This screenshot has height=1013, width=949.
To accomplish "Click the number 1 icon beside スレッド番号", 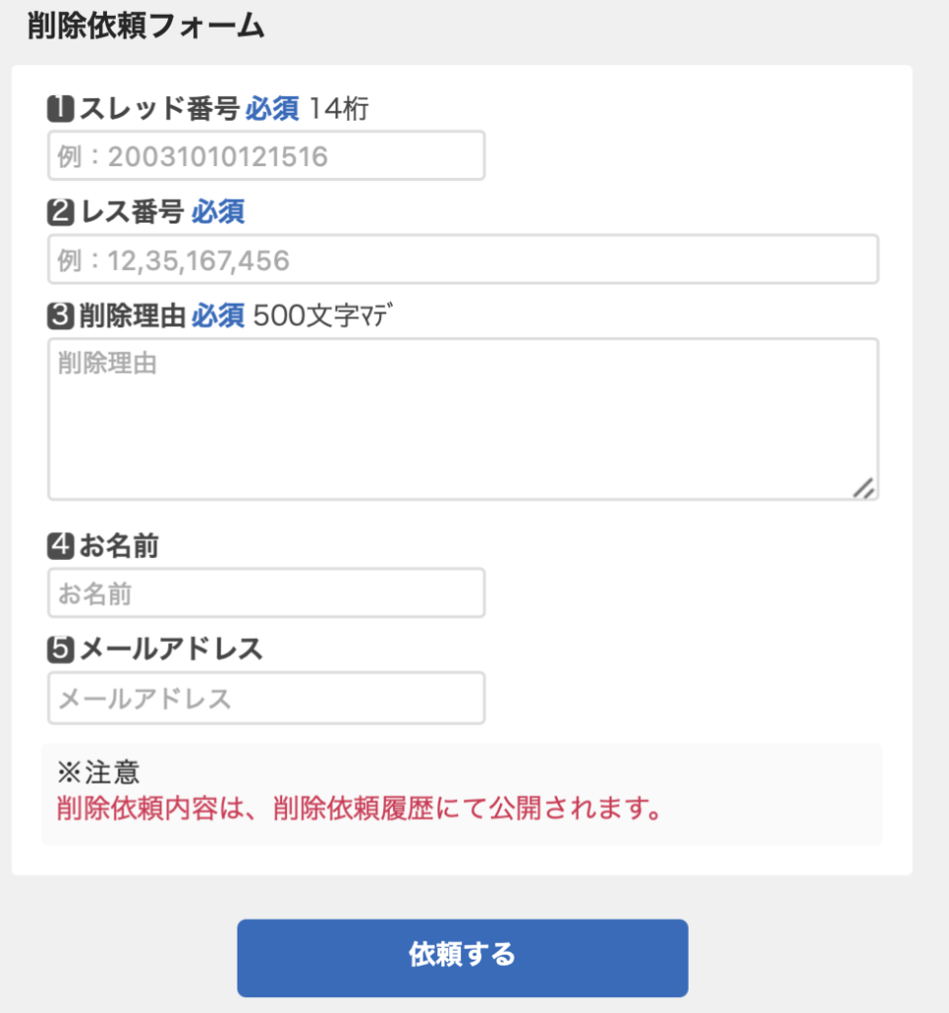I will click(60, 108).
